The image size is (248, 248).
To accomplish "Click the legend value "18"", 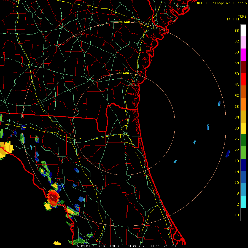I will pyautogui.click(x=237, y=161).
